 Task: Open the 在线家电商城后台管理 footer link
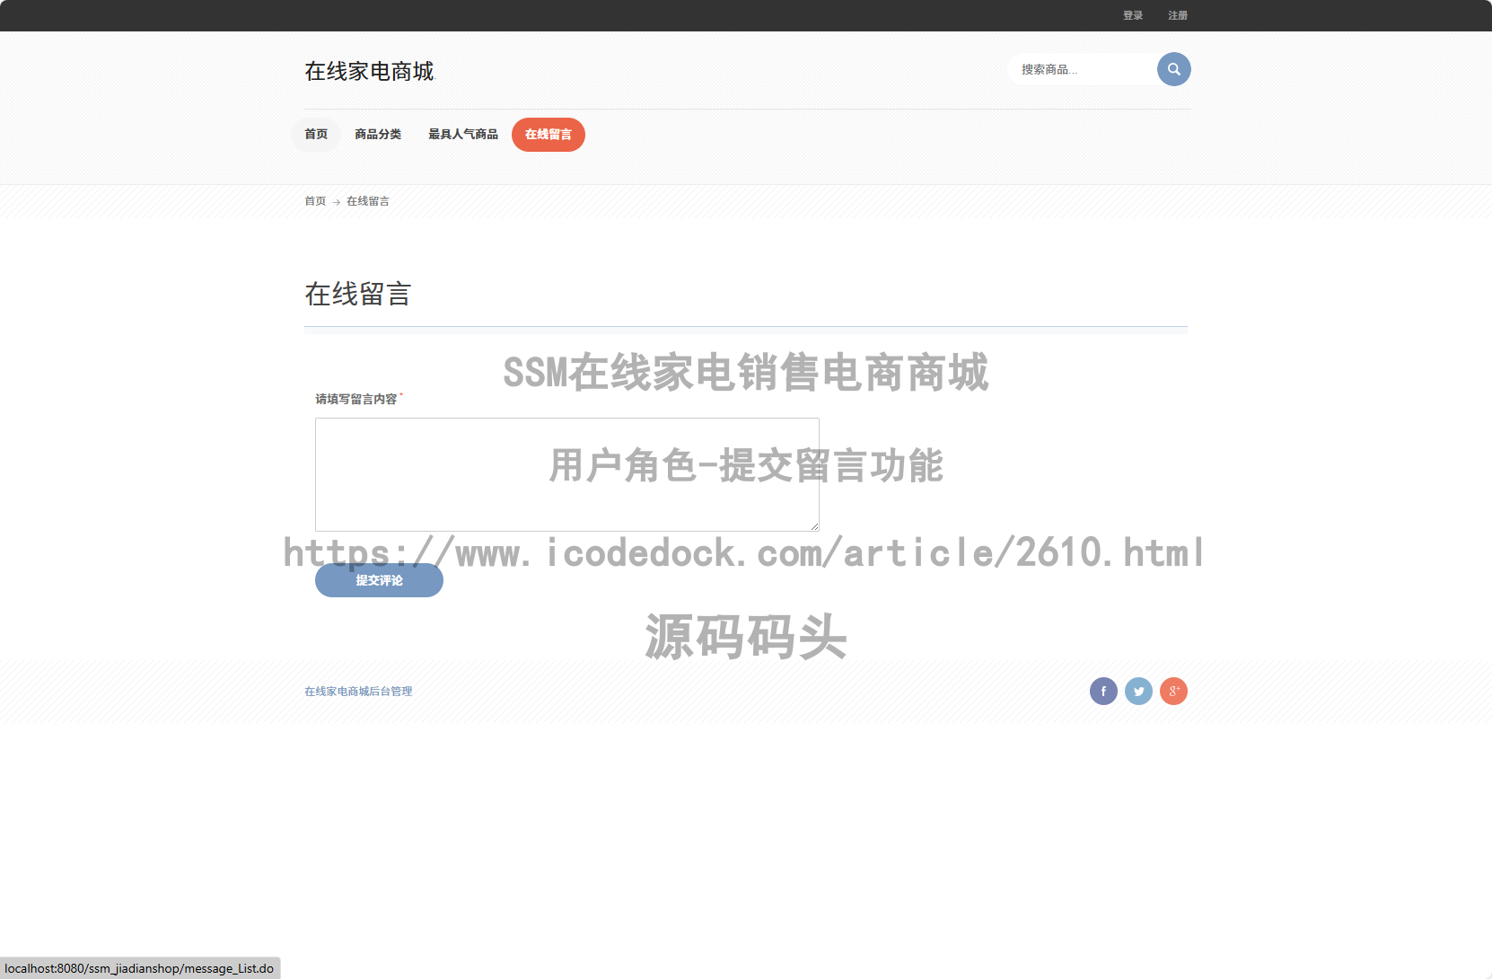pos(357,691)
